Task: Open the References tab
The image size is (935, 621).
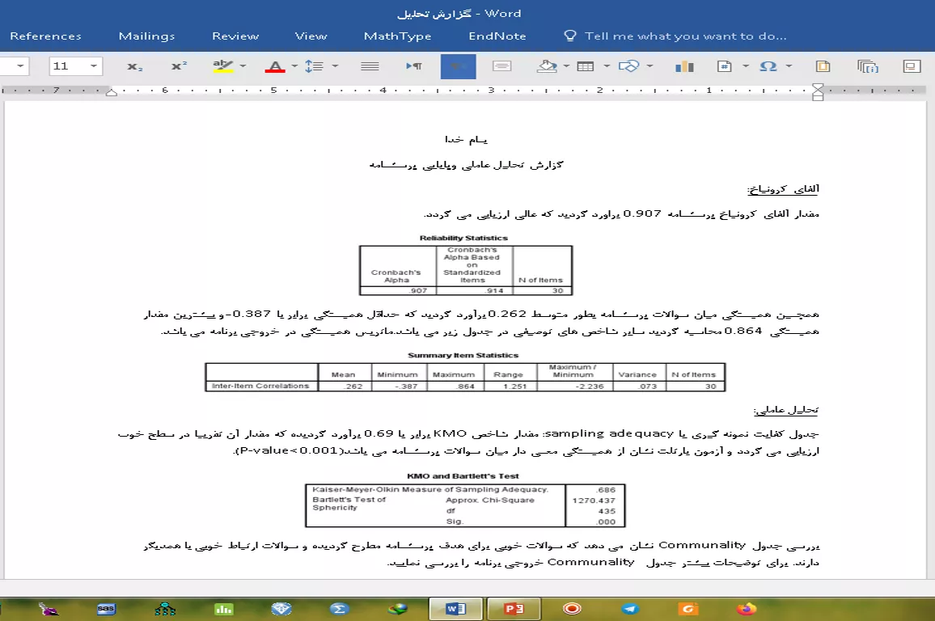Action: pos(45,36)
